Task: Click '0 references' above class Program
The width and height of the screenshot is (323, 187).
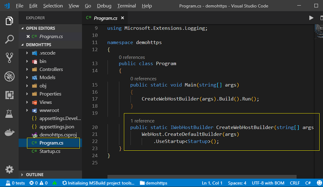Action: (132, 57)
